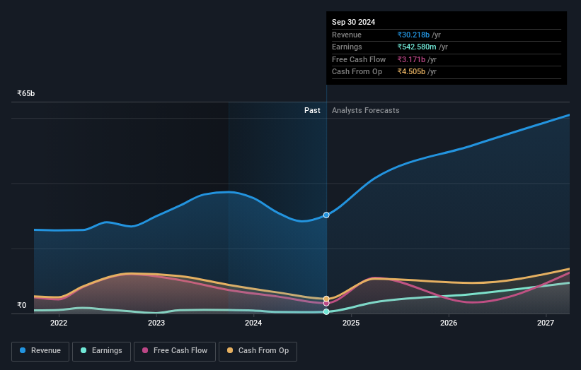
Task: Click the Revenue row label in tooltip
Action: coord(347,35)
